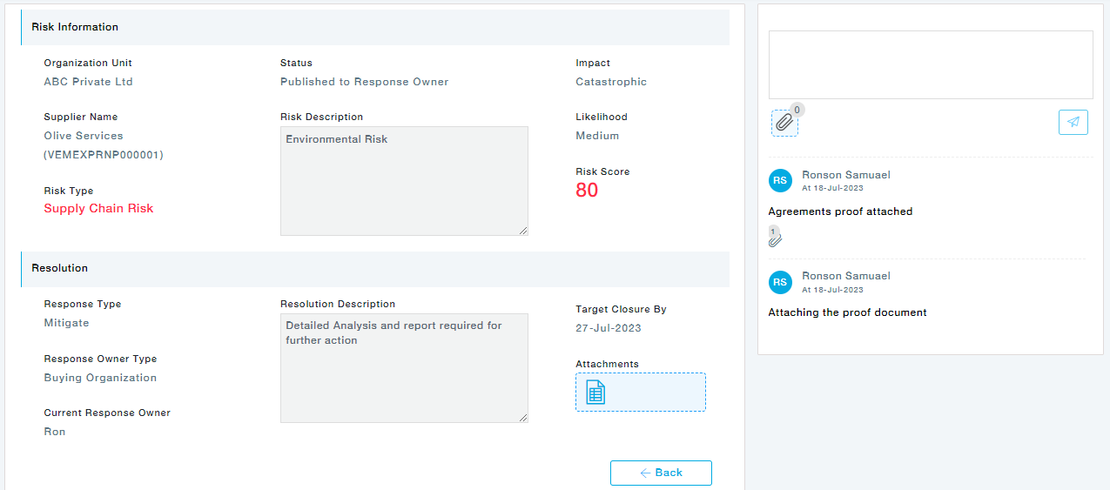This screenshot has height=490, width=1110.
Task: Grab the Resolution Description box resize handle
Action: click(x=523, y=418)
